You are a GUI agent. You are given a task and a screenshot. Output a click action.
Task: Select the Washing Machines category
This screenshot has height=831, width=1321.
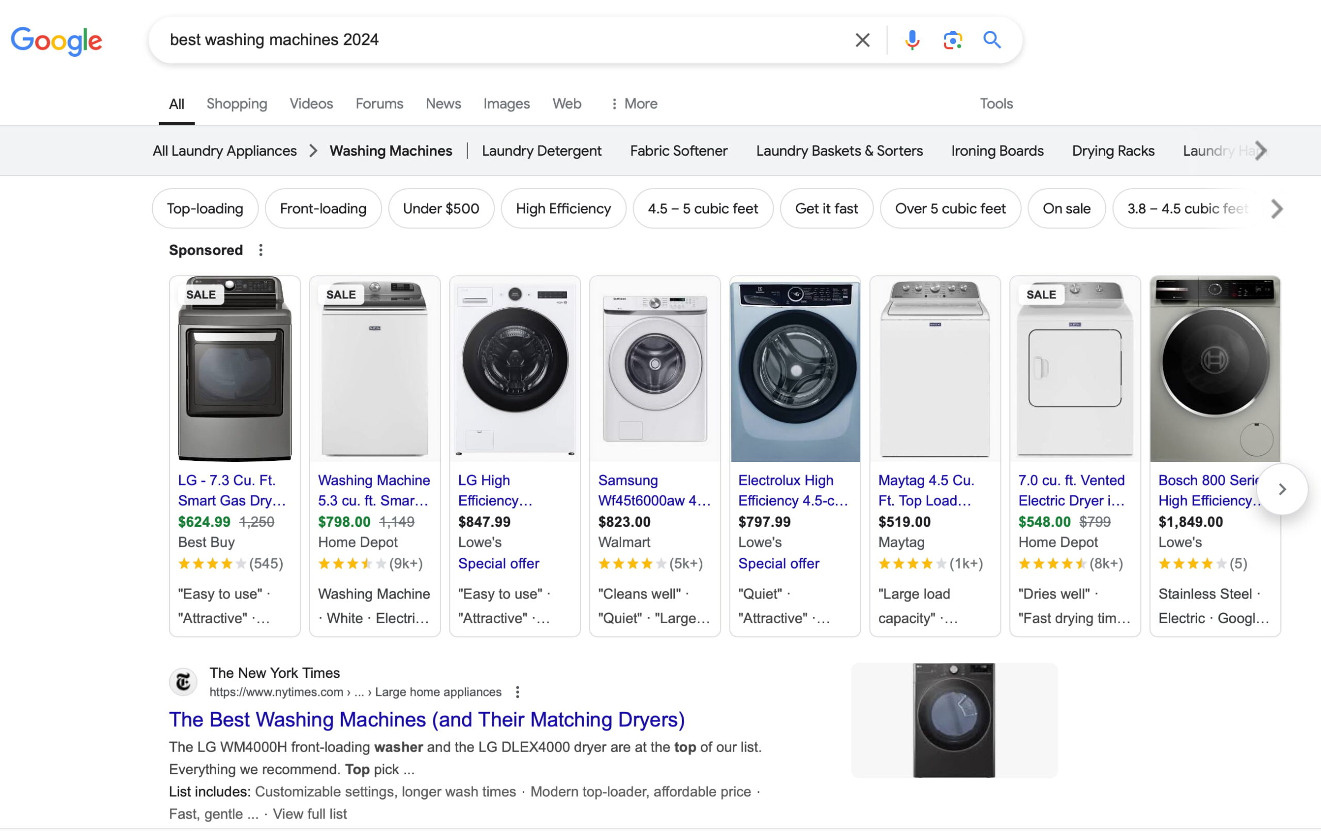pos(391,151)
